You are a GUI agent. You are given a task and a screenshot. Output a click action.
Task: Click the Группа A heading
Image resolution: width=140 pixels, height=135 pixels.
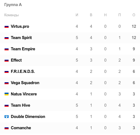tap(13, 5)
